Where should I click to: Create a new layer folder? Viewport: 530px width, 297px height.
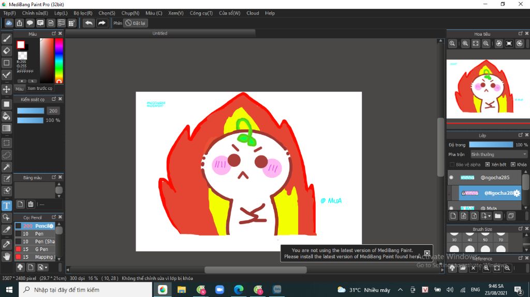pyautogui.click(x=497, y=216)
